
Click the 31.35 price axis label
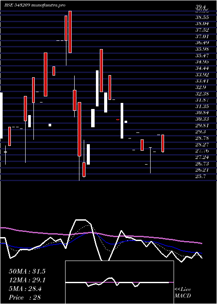(202, 106)
